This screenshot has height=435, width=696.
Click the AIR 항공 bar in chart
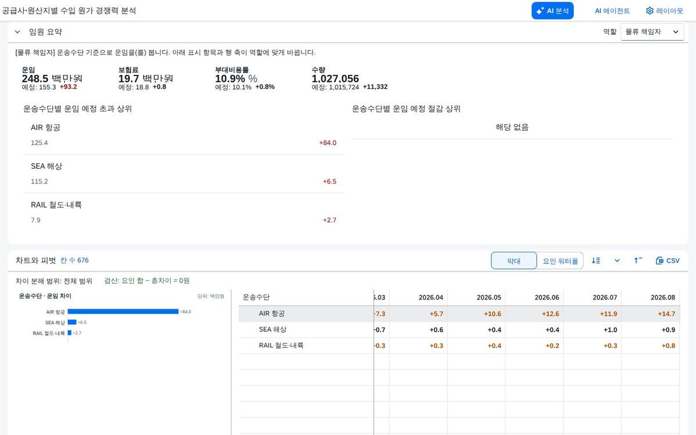tap(123, 311)
